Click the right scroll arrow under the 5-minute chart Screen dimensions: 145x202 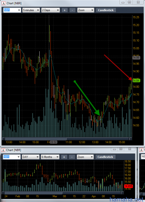point(130,139)
